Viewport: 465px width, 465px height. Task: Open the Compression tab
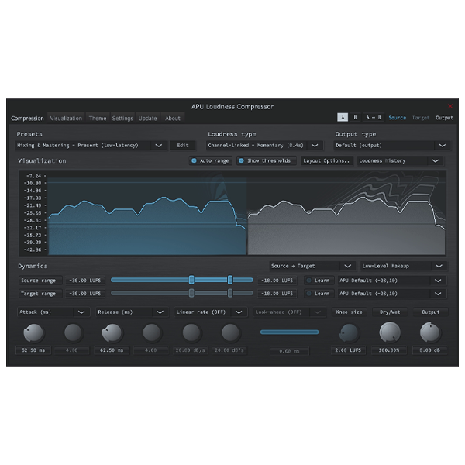click(27, 119)
